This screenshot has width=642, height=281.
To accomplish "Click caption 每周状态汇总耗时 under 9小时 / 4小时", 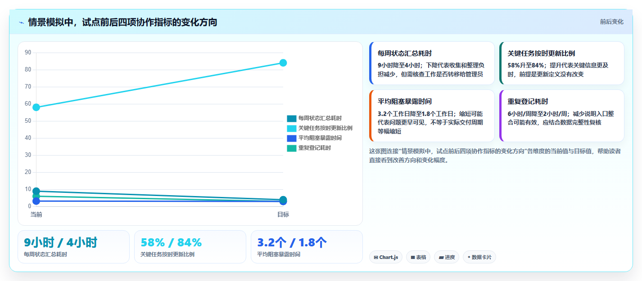I will coord(45,254).
